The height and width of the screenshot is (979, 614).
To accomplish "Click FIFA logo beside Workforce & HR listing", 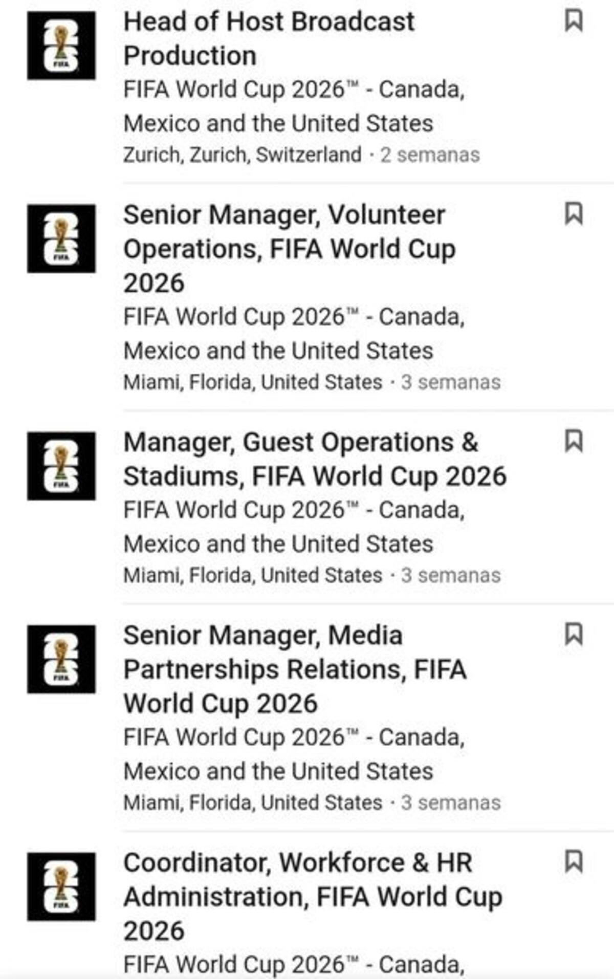I will pyautogui.click(x=61, y=886).
